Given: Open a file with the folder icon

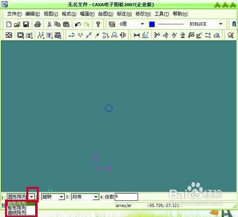Looking at the screenshot, I should [x=17, y=24].
